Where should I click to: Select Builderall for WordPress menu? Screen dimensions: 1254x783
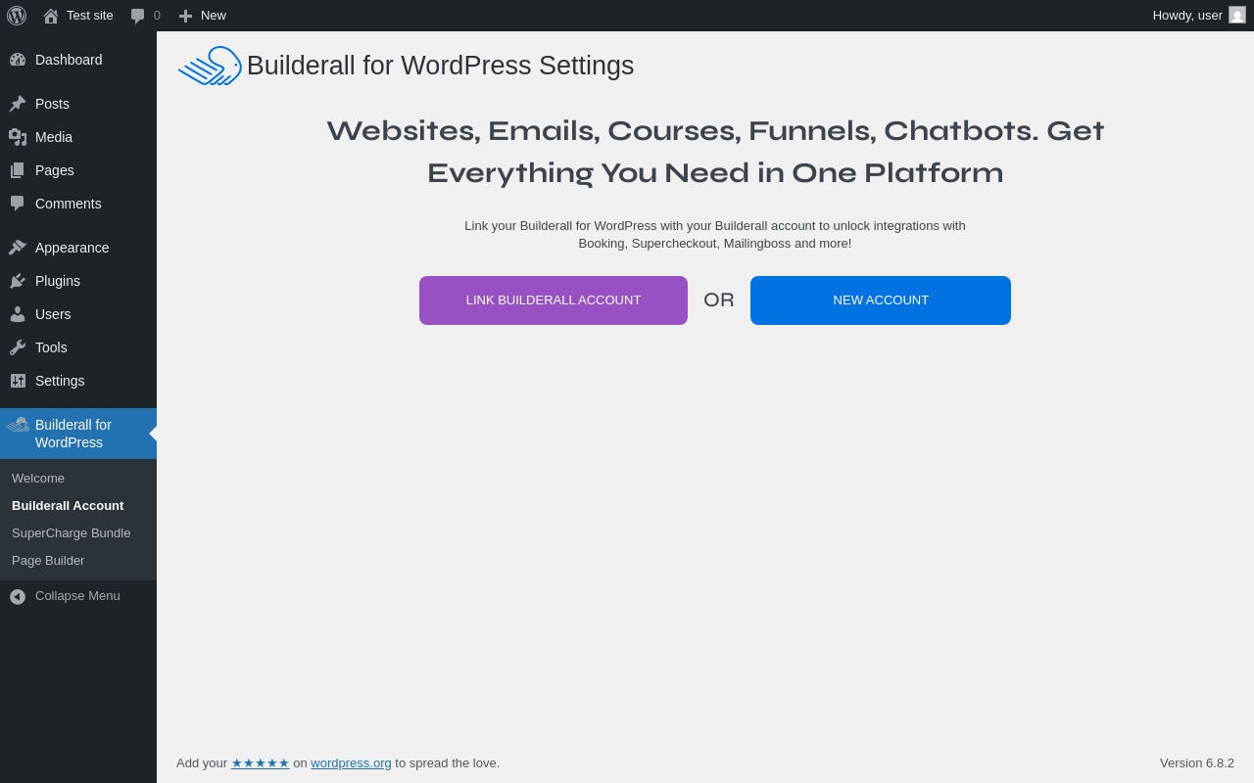(78, 434)
